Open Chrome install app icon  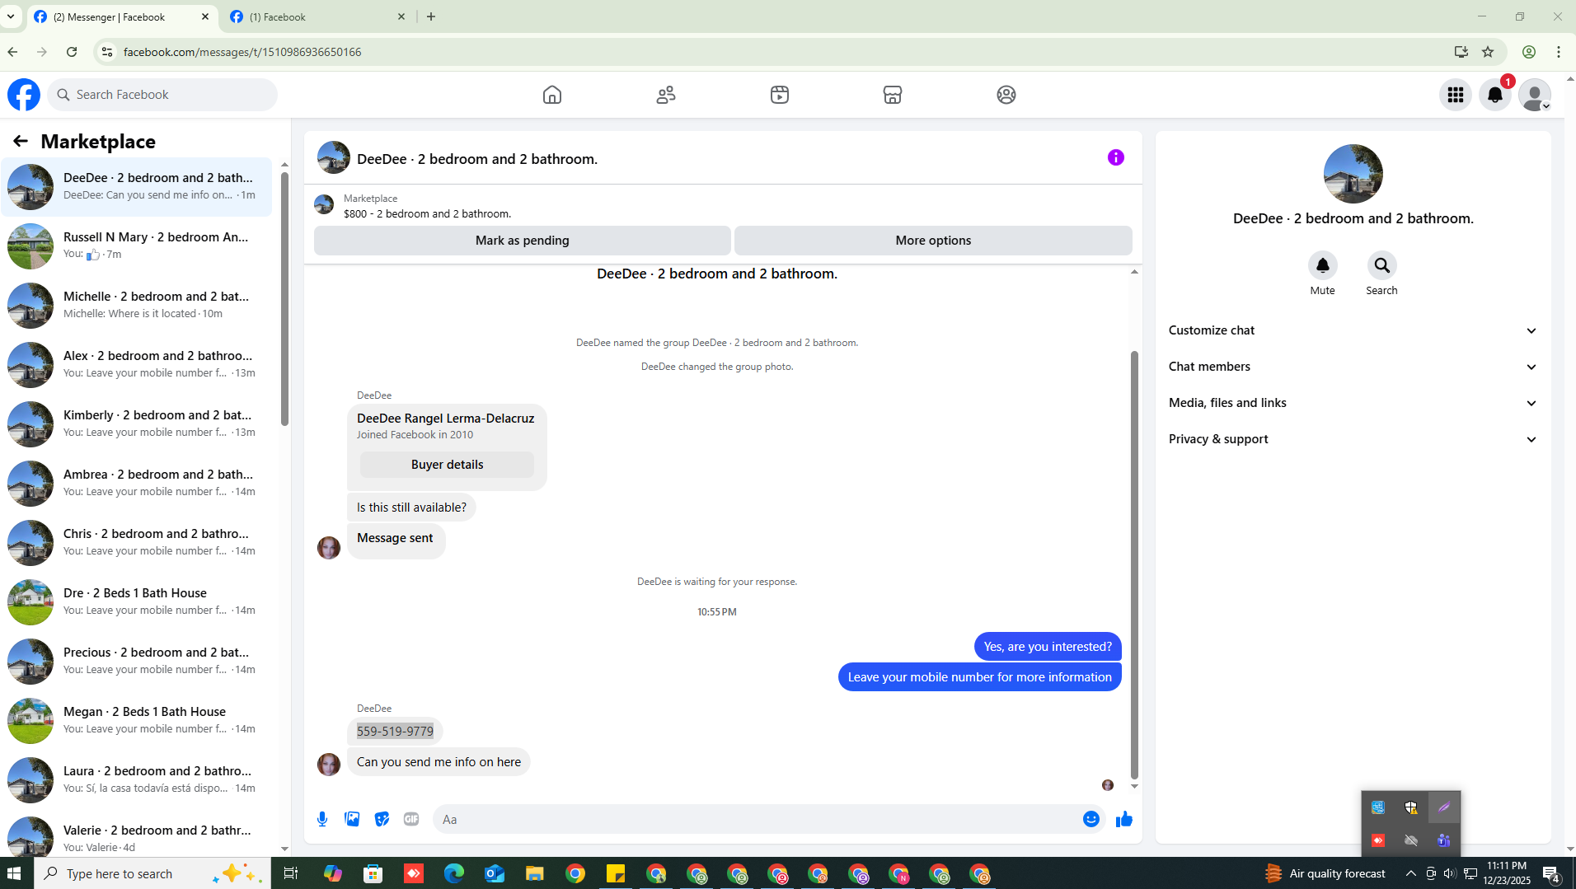(1461, 52)
